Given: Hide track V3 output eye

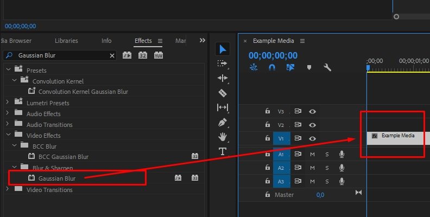Looking at the screenshot, I should 312,112.
